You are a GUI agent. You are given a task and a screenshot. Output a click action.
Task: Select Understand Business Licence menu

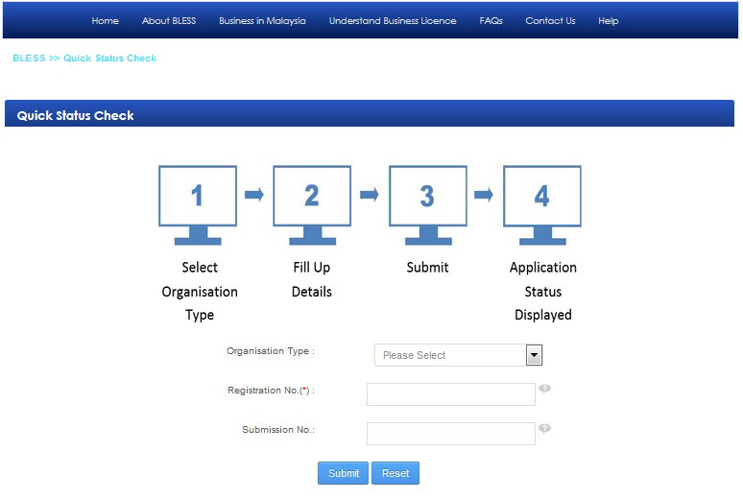point(393,21)
